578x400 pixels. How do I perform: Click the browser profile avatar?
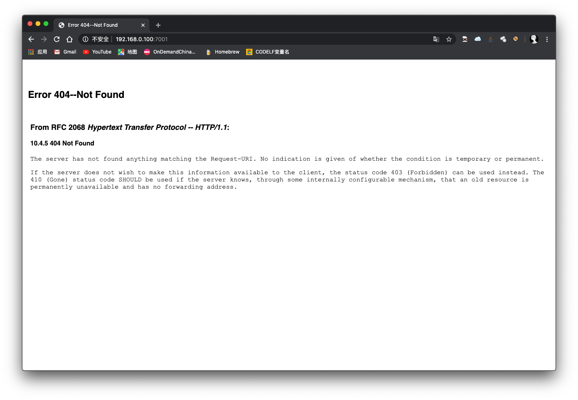click(534, 39)
